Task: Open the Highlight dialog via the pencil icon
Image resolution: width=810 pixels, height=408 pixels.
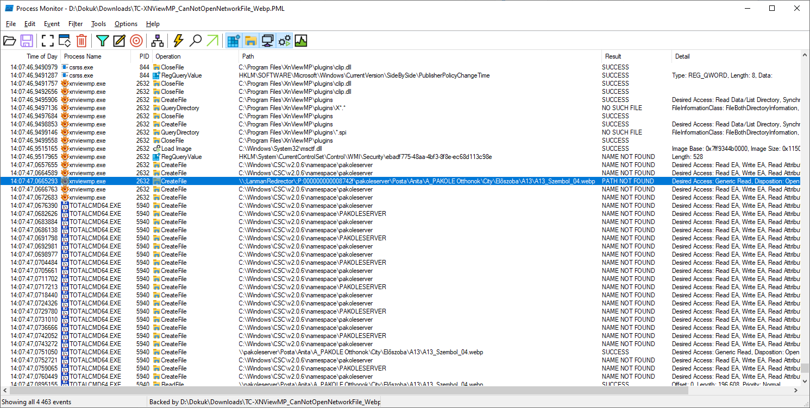Action: coord(119,41)
